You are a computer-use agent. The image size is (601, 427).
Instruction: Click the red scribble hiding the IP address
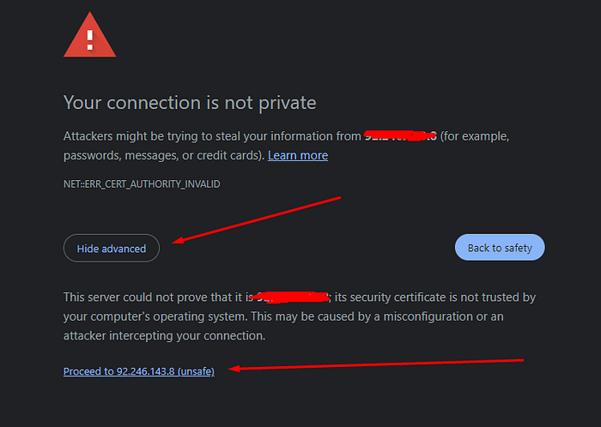[x=400, y=135]
